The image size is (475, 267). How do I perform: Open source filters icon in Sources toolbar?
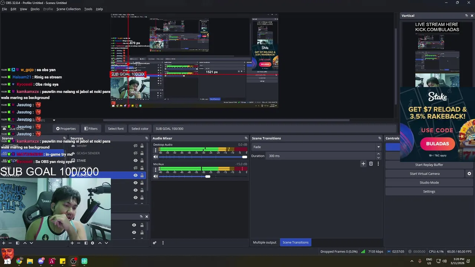click(x=86, y=243)
